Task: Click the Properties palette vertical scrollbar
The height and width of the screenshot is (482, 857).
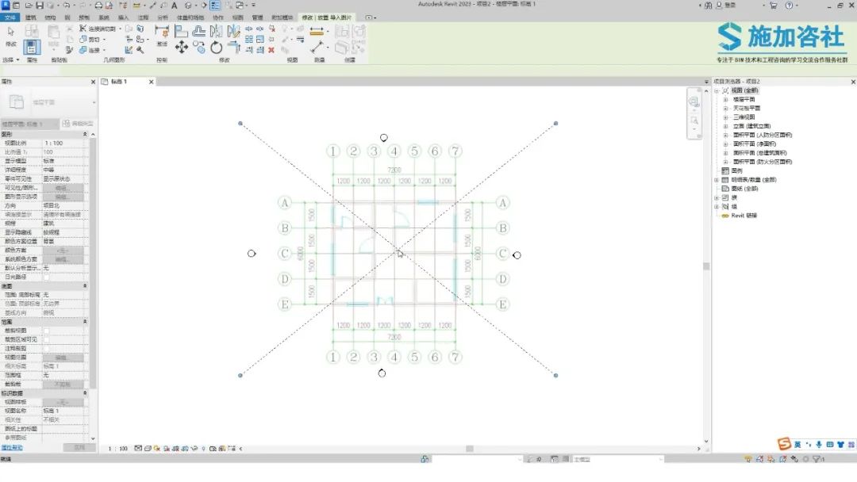Action: [x=93, y=262]
